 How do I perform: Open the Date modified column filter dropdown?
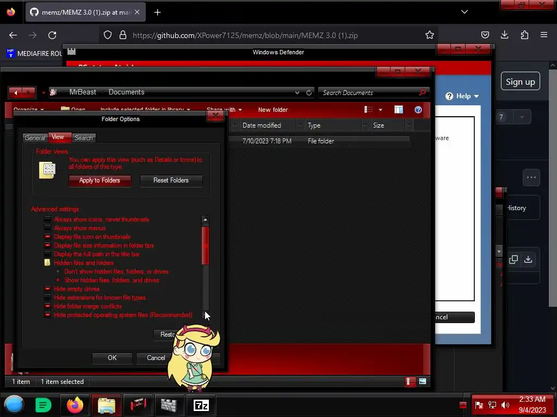pyautogui.click(x=300, y=125)
